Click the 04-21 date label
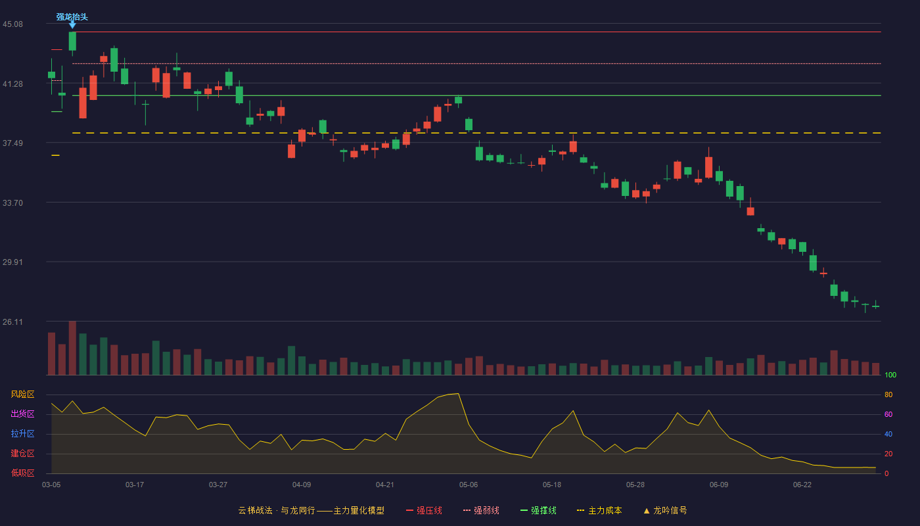The width and height of the screenshot is (920, 526). coord(385,485)
